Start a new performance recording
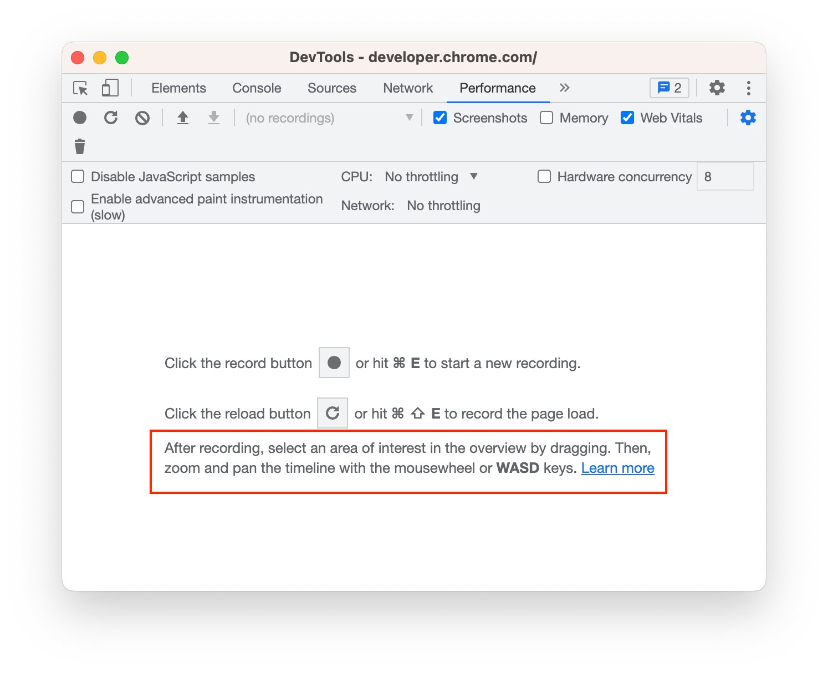The height and width of the screenshot is (673, 828). tap(80, 118)
